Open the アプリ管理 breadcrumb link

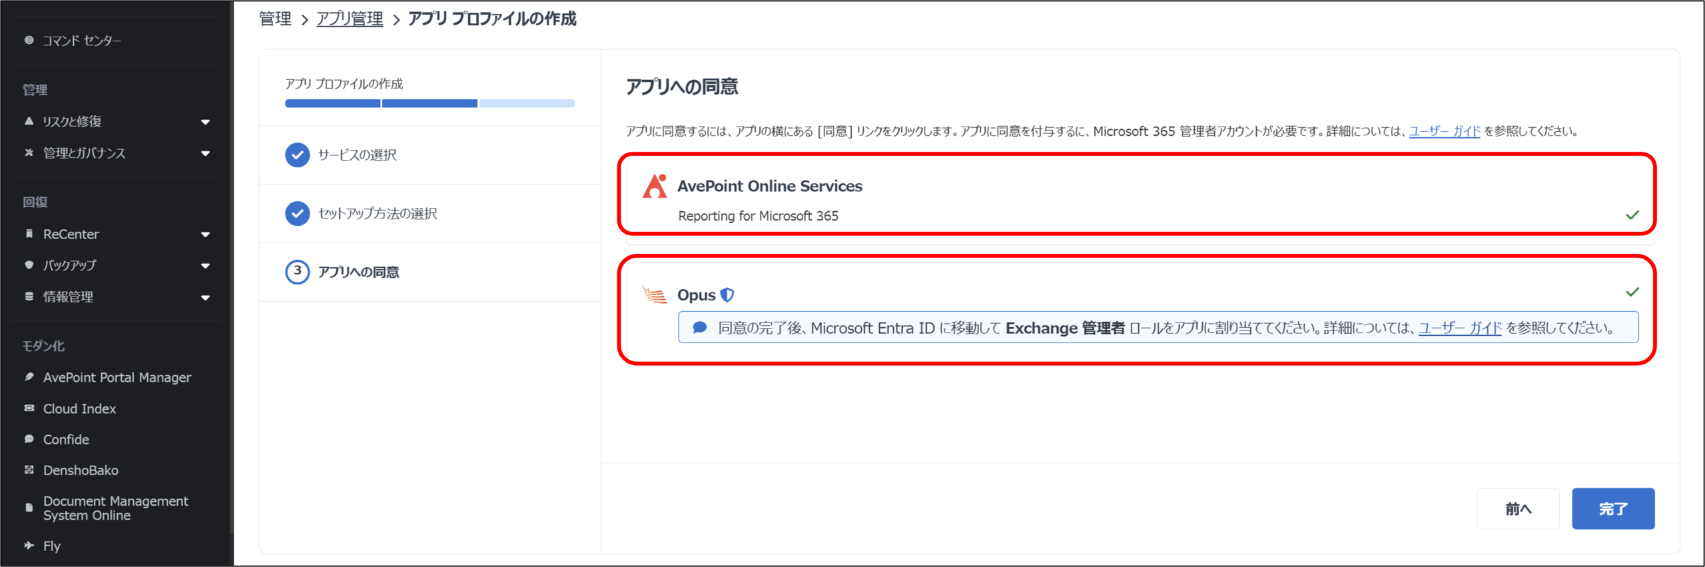pos(349,19)
